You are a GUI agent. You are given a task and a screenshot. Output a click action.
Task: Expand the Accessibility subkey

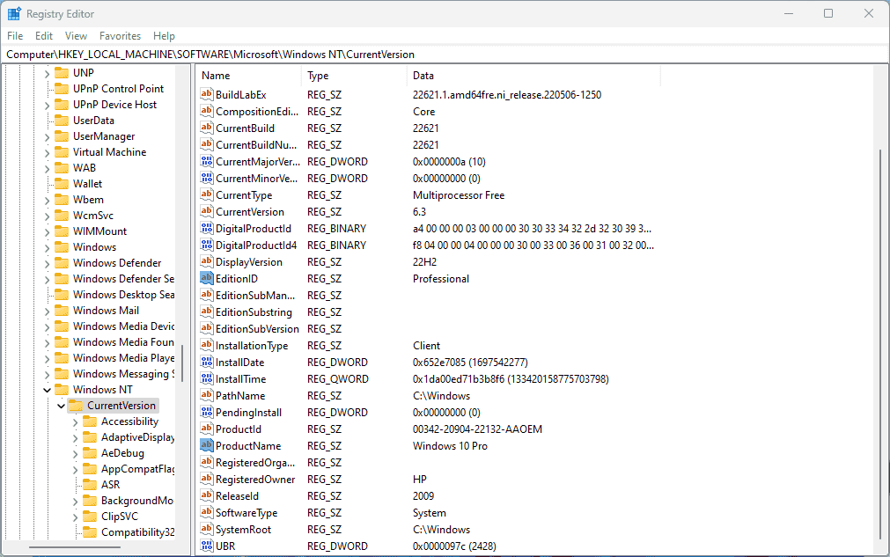76,421
